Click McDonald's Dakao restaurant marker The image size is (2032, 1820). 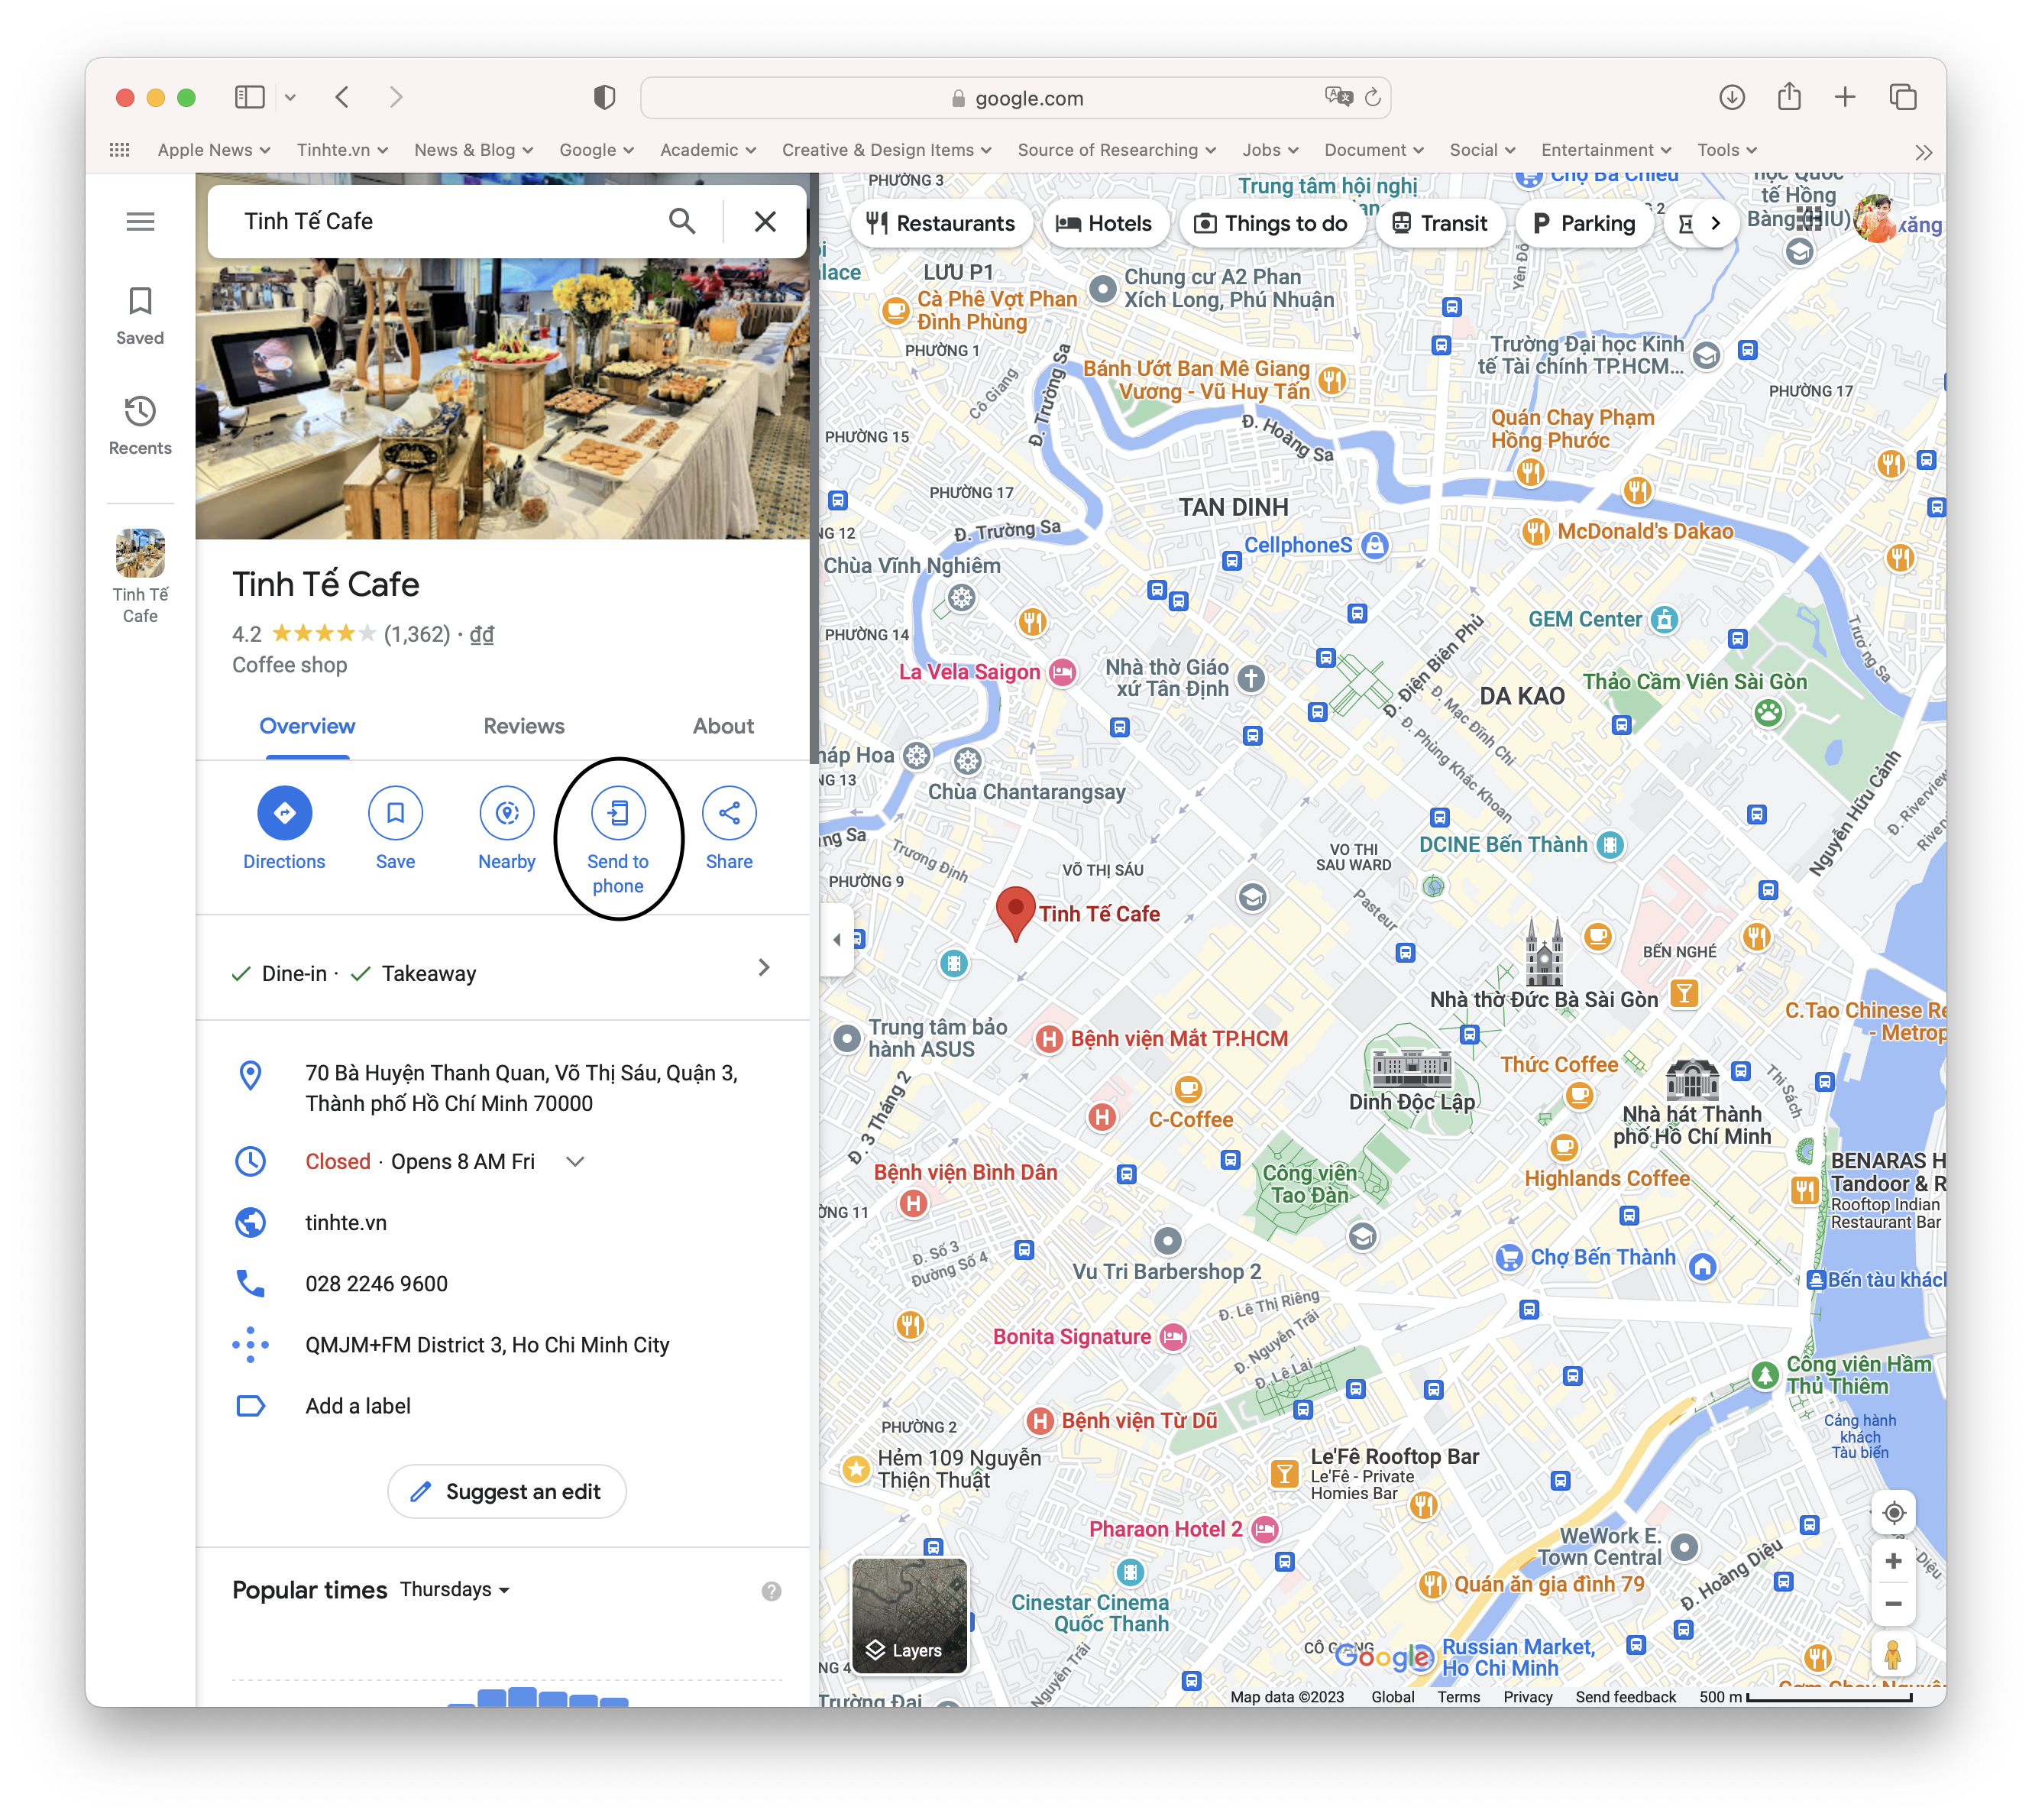(x=1536, y=532)
